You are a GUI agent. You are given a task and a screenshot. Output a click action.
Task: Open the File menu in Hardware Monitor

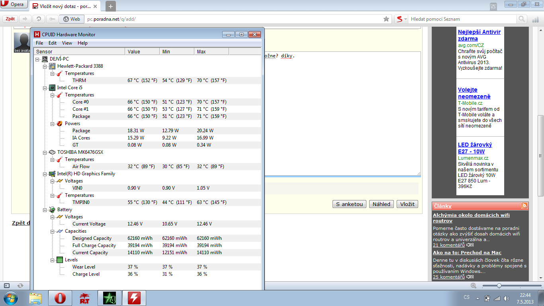[x=39, y=43]
